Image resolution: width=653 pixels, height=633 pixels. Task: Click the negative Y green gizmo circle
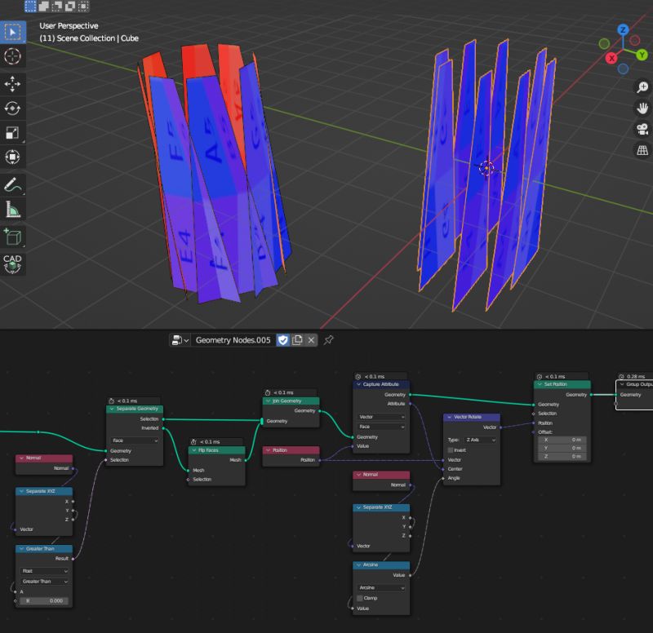pyautogui.click(x=604, y=43)
